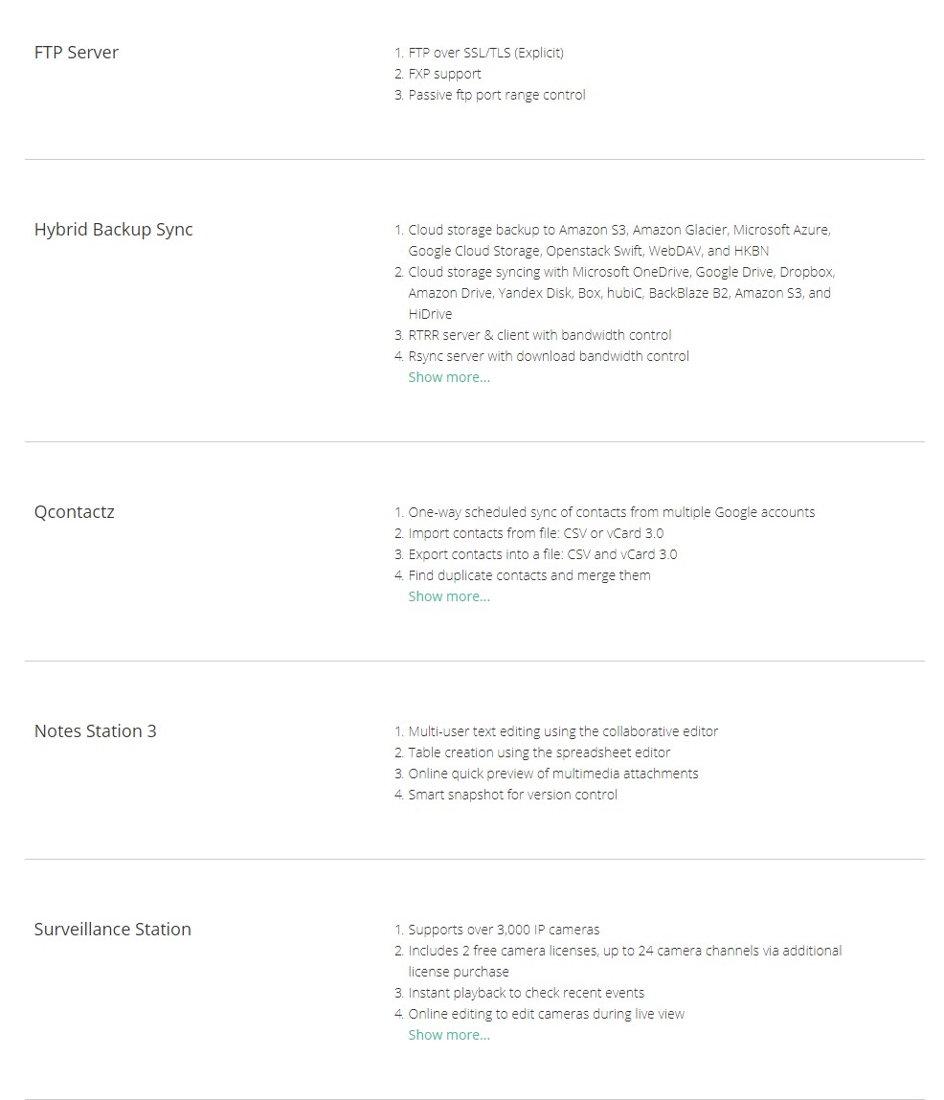The image size is (944, 1100).
Task: Click Smart snapshot for version control item
Action: [x=512, y=795]
